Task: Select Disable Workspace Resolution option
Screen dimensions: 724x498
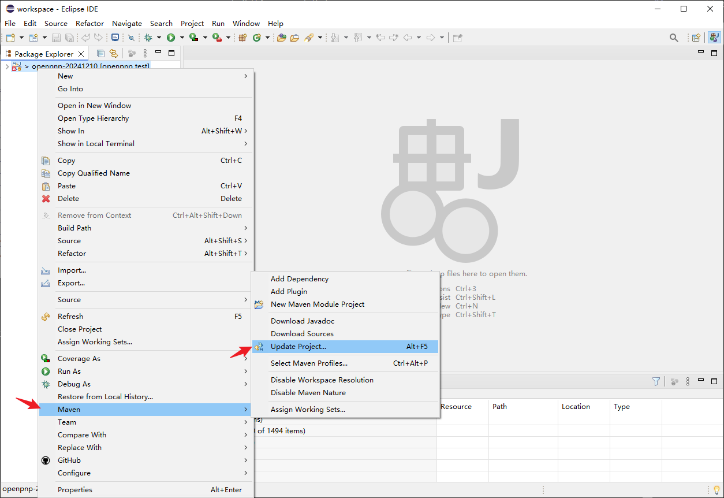Action: click(322, 380)
